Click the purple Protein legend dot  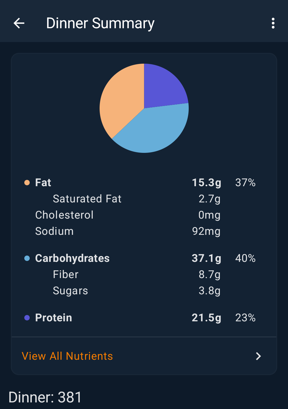[27, 318]
